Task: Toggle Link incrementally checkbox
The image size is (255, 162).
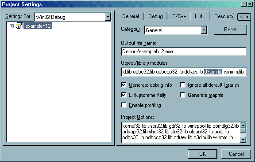Action: [124, 95]
